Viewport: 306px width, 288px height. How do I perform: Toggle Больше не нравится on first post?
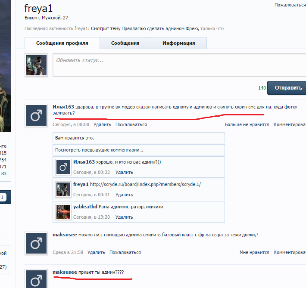click(247, 124)
